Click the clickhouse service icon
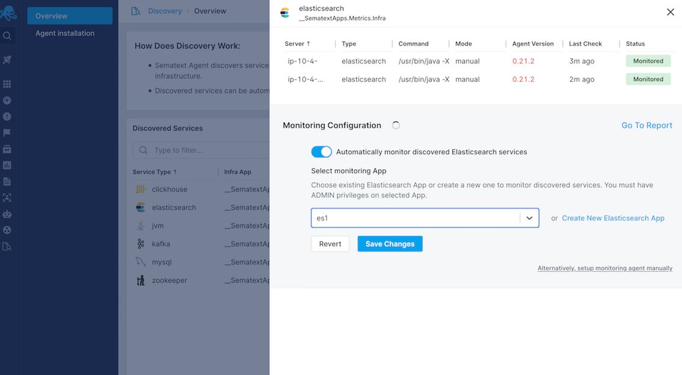 pos(141,189)
